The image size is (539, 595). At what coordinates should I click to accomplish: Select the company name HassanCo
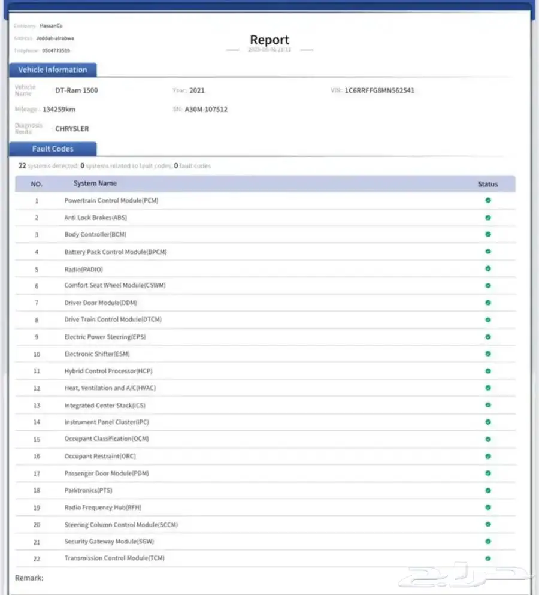52,26
